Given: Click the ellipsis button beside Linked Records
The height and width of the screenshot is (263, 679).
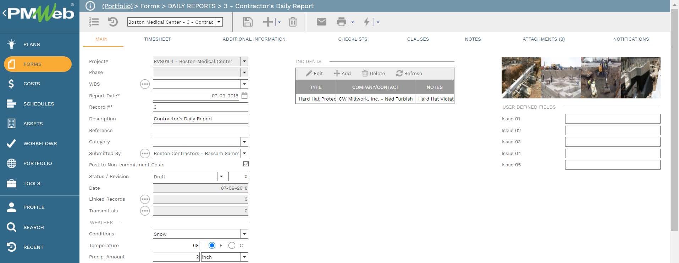Looking at the screenshot, I should [x=145, y=199].
